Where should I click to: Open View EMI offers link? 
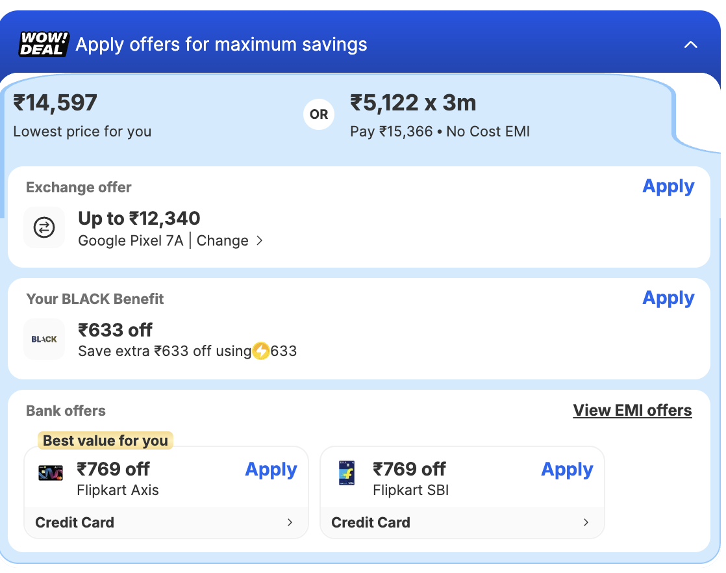[x=632, y=411]
